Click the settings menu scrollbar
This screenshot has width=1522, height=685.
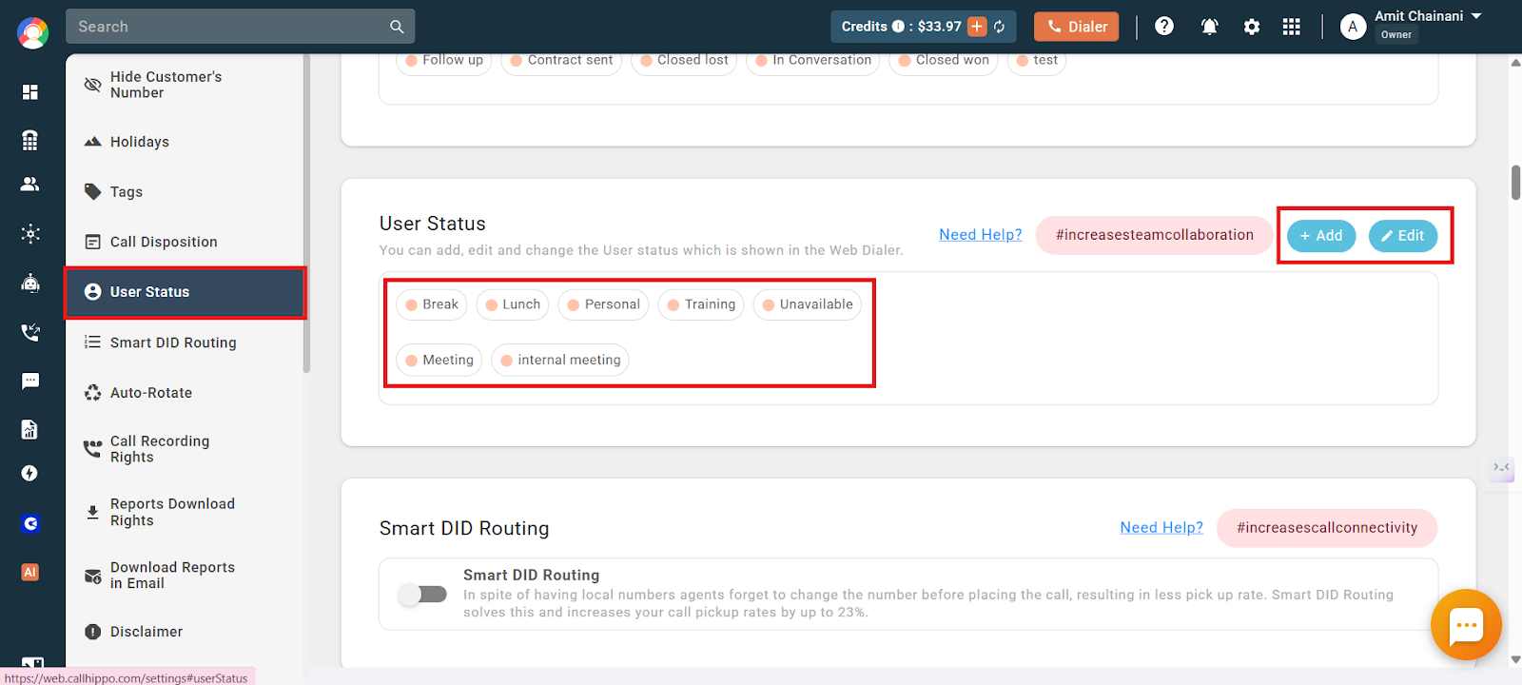[x=306, y=214]
